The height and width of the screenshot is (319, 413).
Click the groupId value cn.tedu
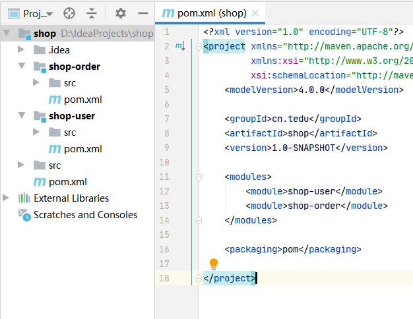[290, 119]
